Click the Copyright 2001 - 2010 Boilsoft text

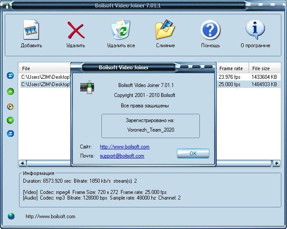point(145,95)
